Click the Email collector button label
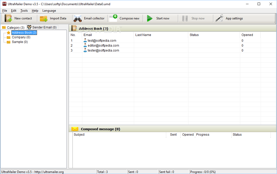277x174 pixels. point(94,18)
